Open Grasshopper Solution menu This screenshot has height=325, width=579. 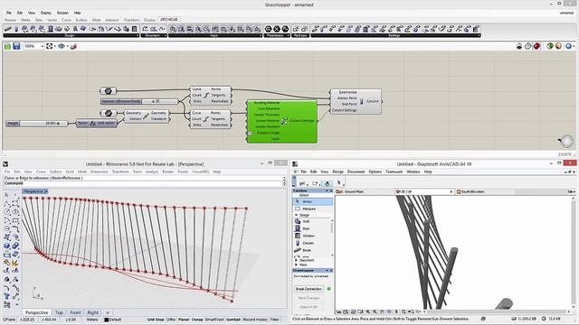click(x=62, y=13)
